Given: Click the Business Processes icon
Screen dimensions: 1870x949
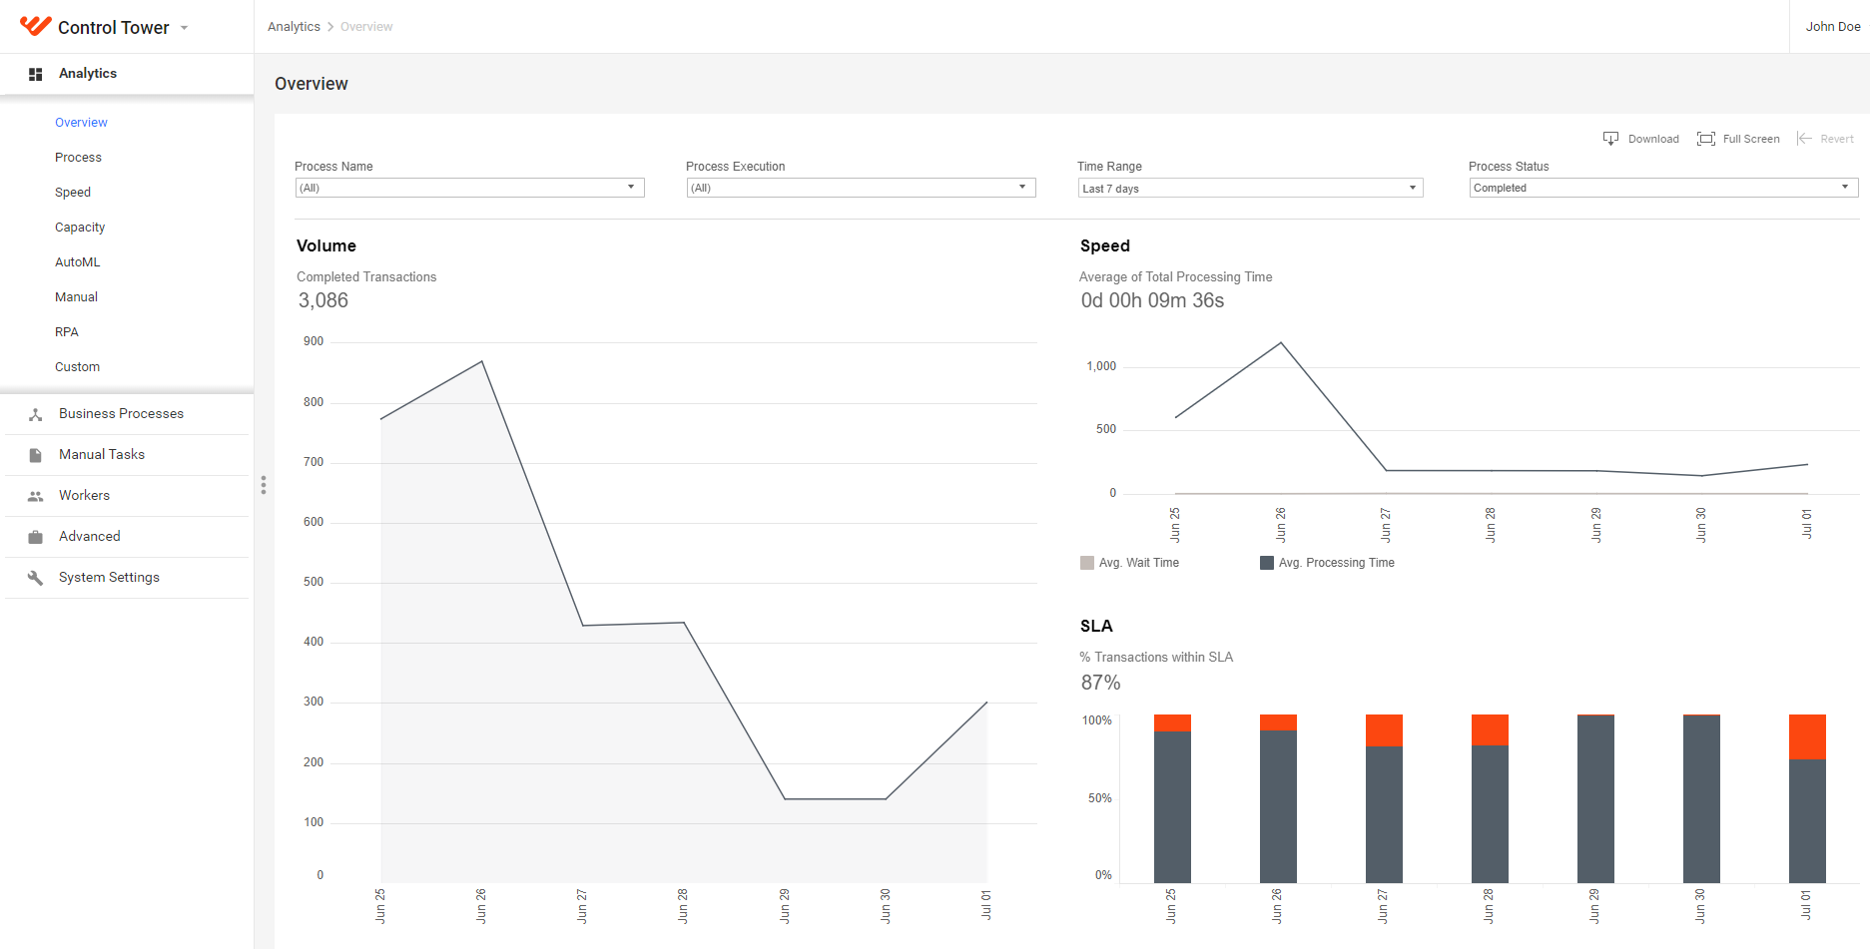Looking at the screenshot, I should click(x=35, y=414).
